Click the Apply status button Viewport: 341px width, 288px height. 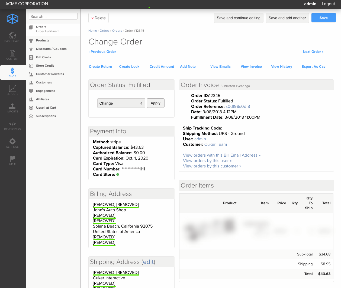point(156,103)
